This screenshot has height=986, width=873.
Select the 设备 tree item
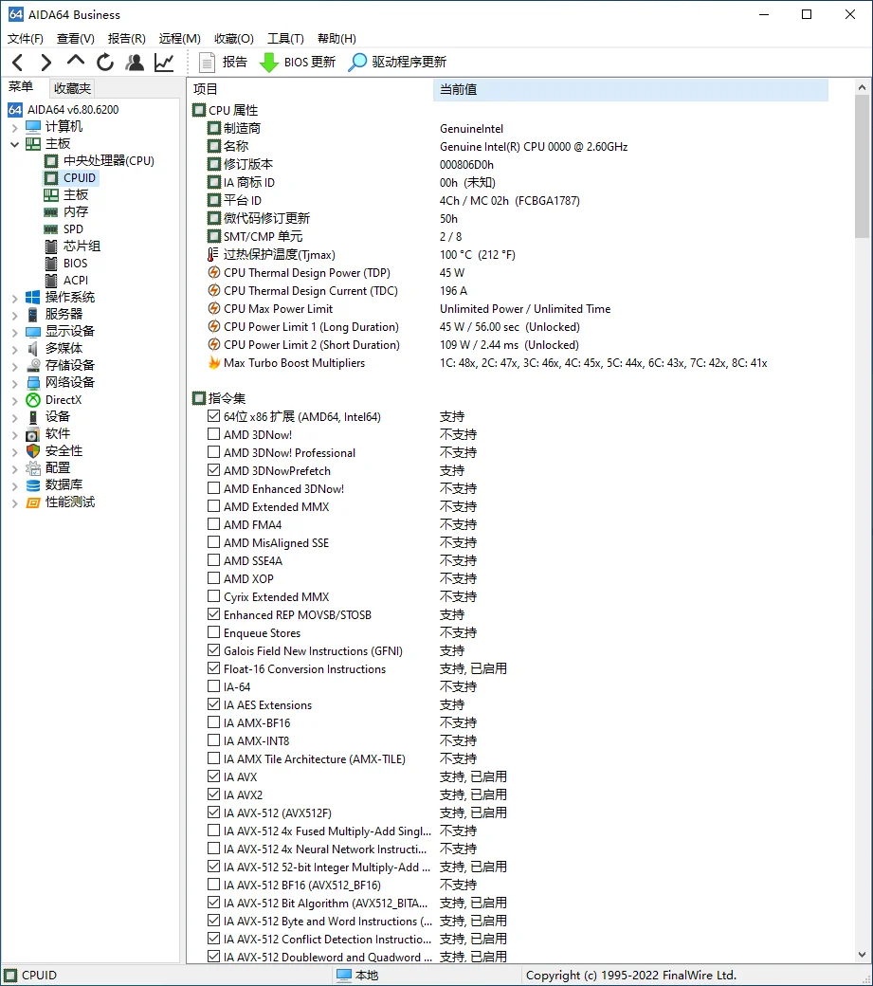point(57,416)
